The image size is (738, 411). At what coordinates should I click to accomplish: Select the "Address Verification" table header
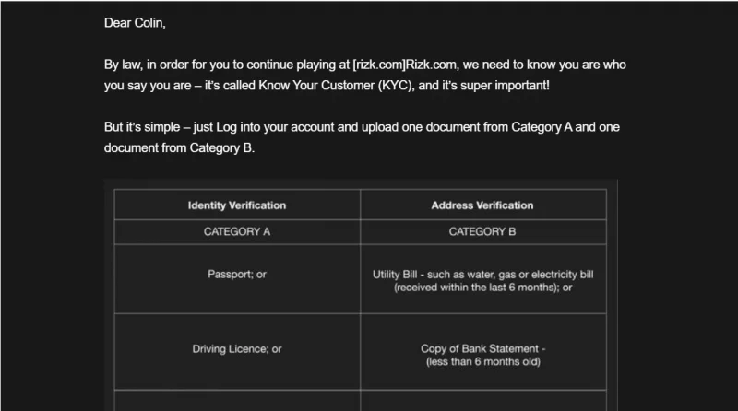(x=482, y=205)
